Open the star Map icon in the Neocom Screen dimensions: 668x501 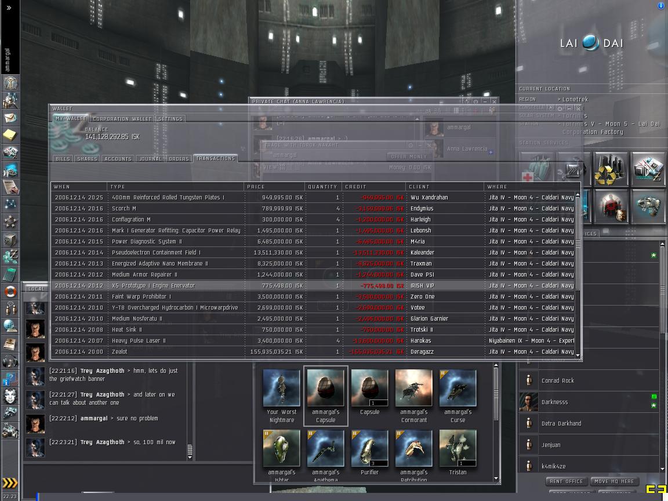[10, 205]
